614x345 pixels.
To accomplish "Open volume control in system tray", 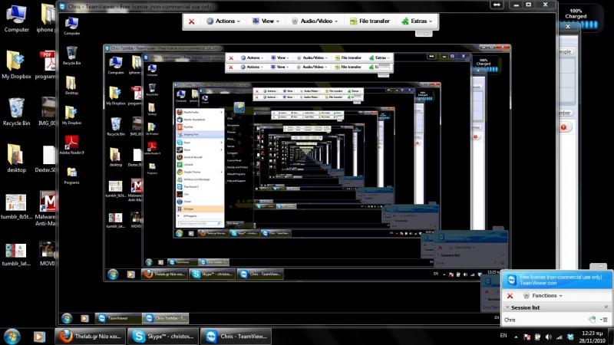I will 549,337.
